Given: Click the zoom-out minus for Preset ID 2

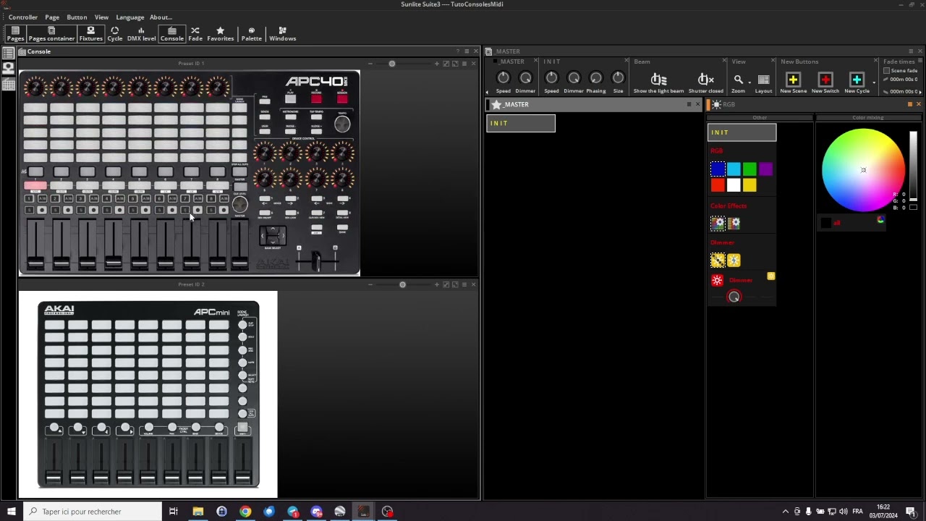Looking at the screenshot, I should 370,284.
